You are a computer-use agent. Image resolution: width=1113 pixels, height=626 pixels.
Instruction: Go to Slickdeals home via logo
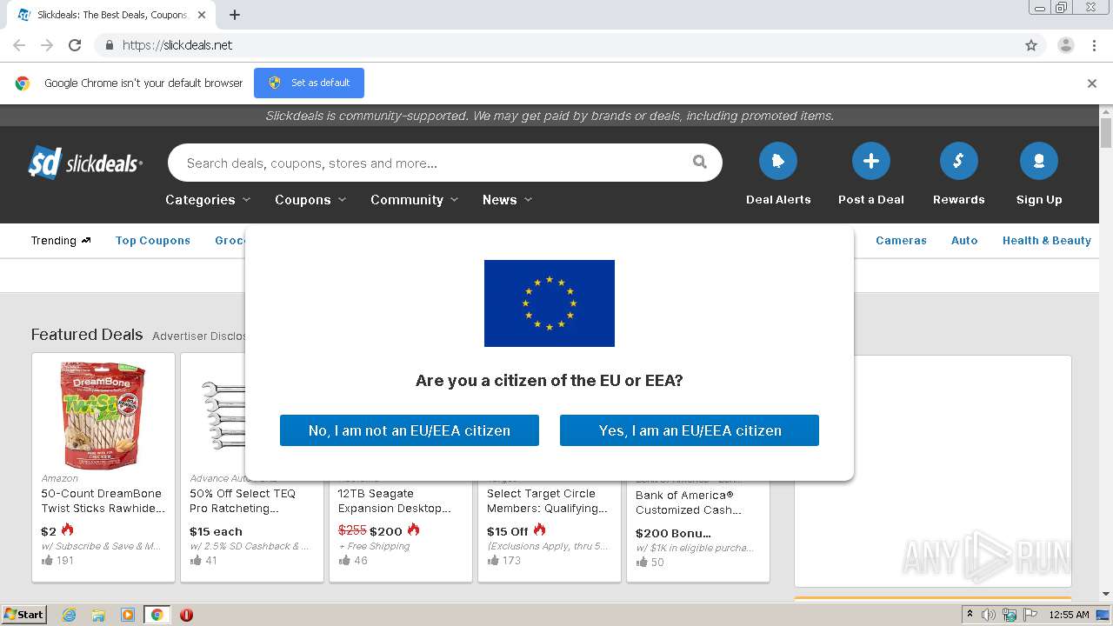point(85,162)
